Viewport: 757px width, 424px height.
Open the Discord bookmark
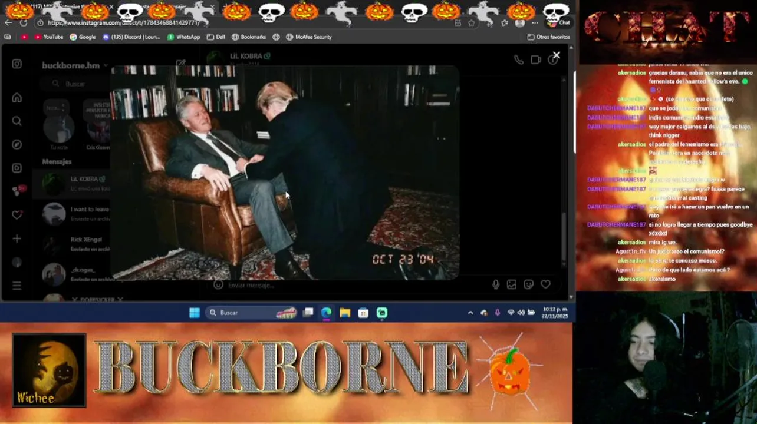[x=131, y=37]
